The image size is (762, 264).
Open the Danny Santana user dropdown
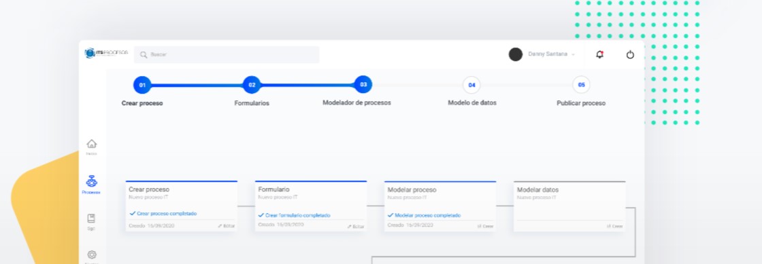coord(551,54)
